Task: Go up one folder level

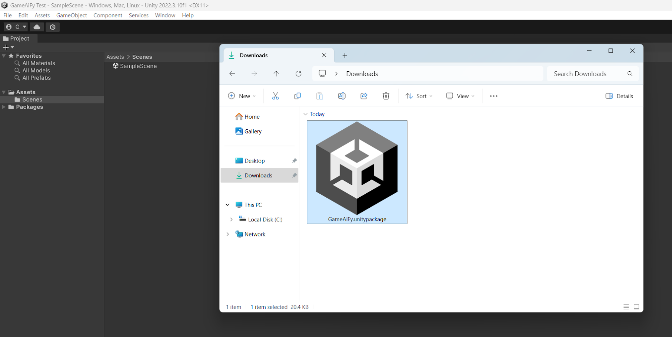Action: tap(276, 74)
